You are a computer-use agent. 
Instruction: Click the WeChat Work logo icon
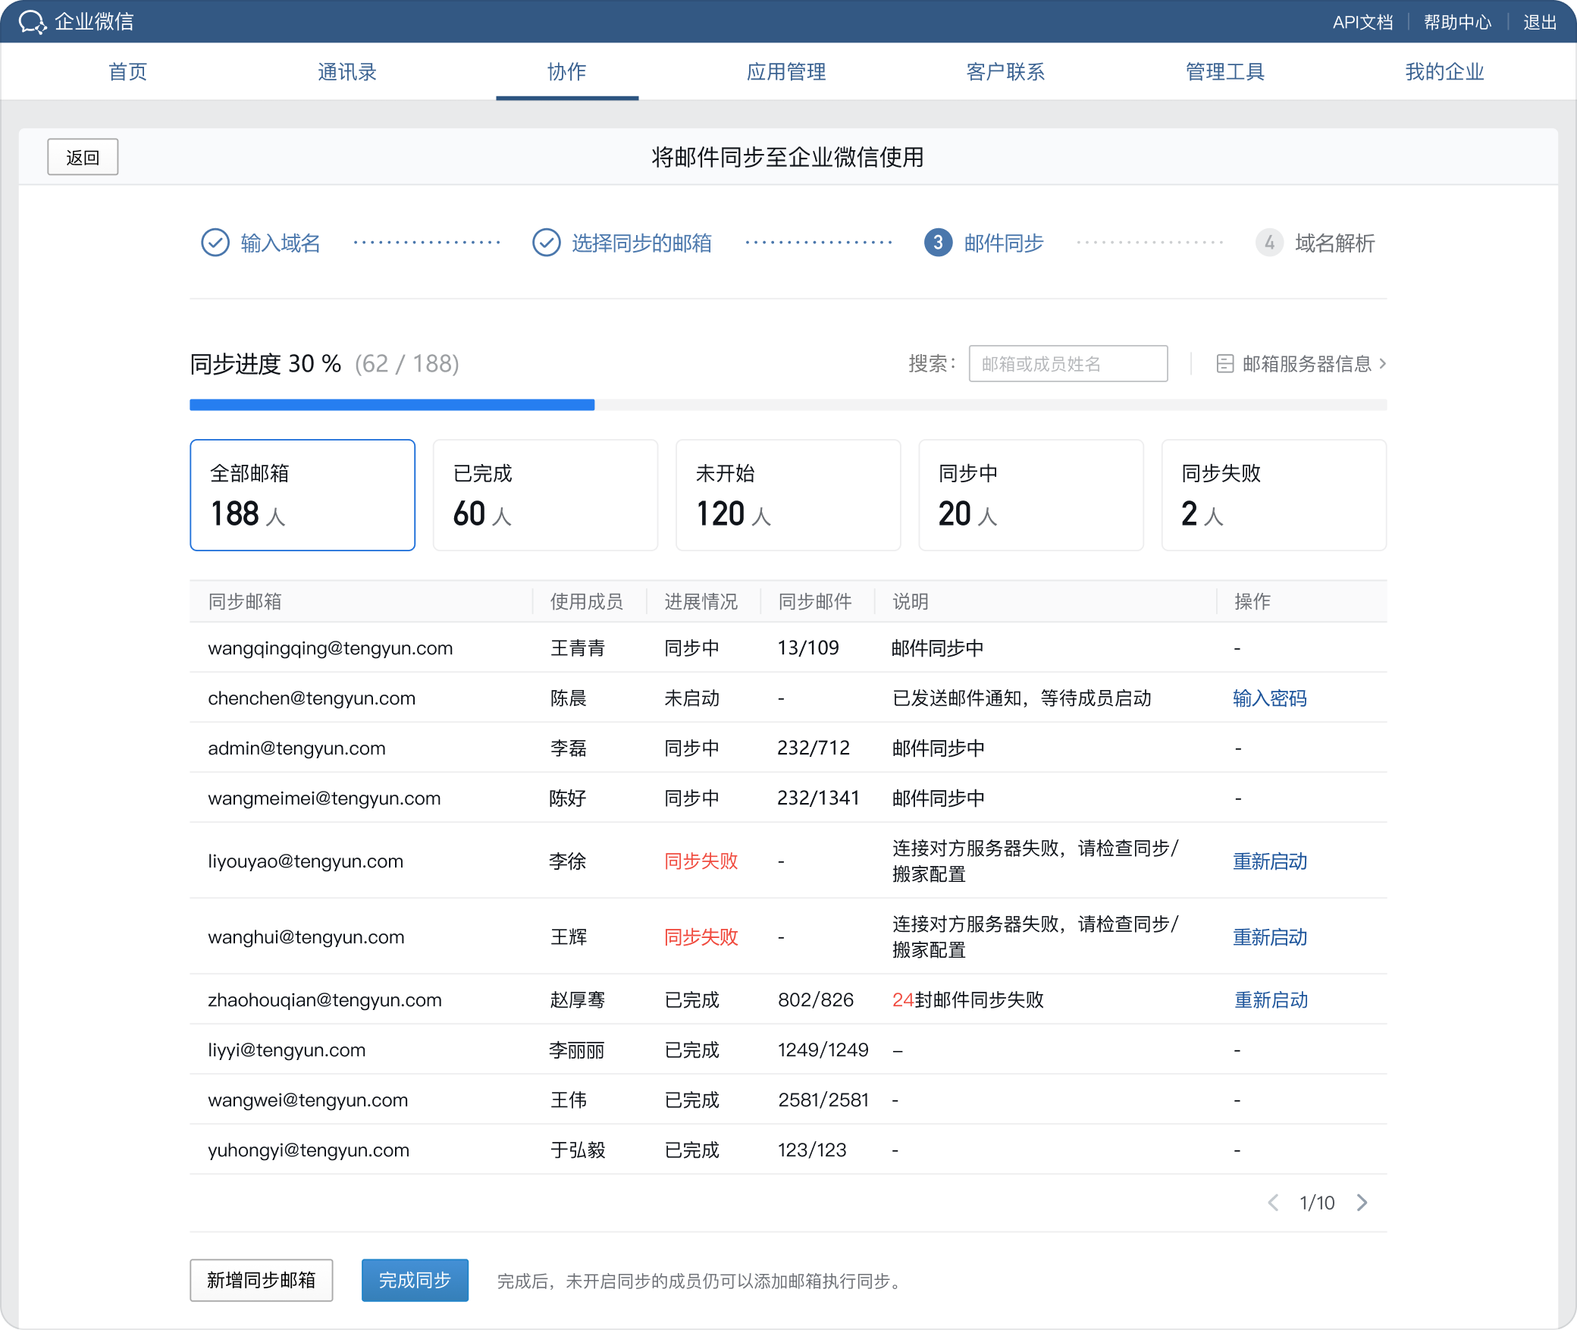33,22
